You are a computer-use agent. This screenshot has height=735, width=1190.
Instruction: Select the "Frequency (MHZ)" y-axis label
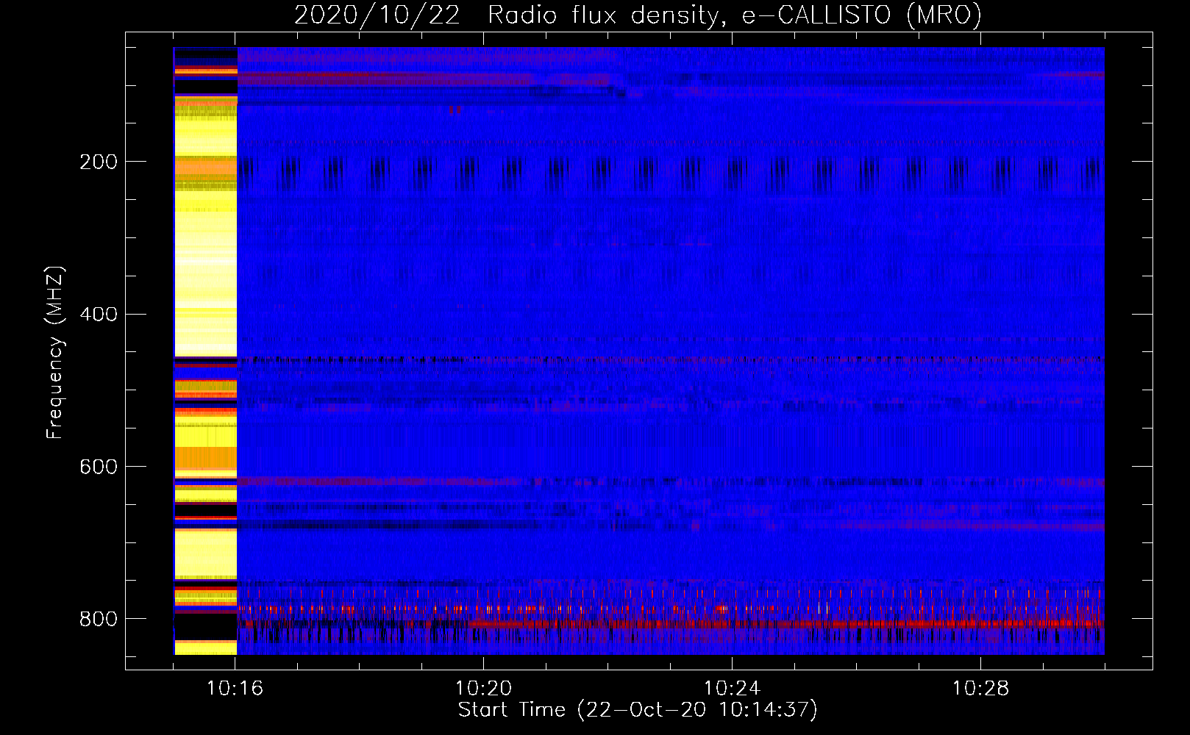(x=55, y=352)
